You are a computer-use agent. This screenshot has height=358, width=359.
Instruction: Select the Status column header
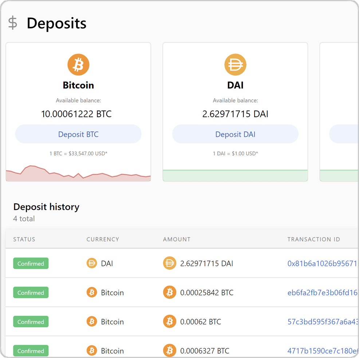(24, 239)
